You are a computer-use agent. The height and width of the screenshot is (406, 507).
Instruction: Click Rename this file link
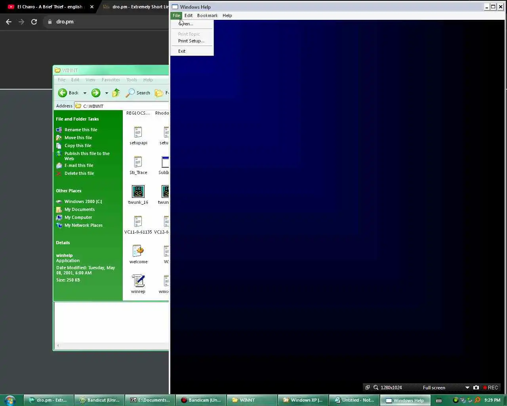click(81, 130)
